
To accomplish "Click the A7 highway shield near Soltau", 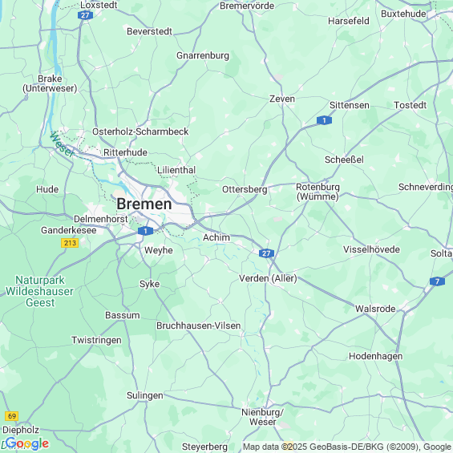I will [x=437, y=281].
